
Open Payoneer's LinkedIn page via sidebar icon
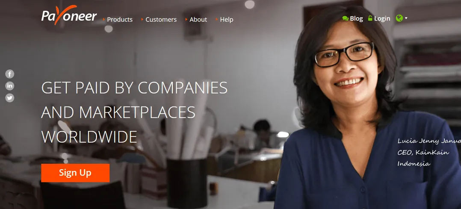tap(10, 86)
